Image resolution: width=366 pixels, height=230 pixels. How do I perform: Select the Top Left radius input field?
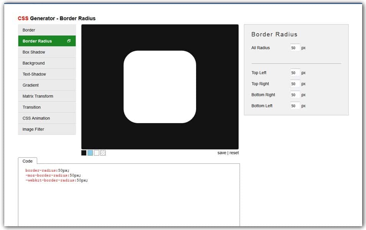[x=295, y=72]
